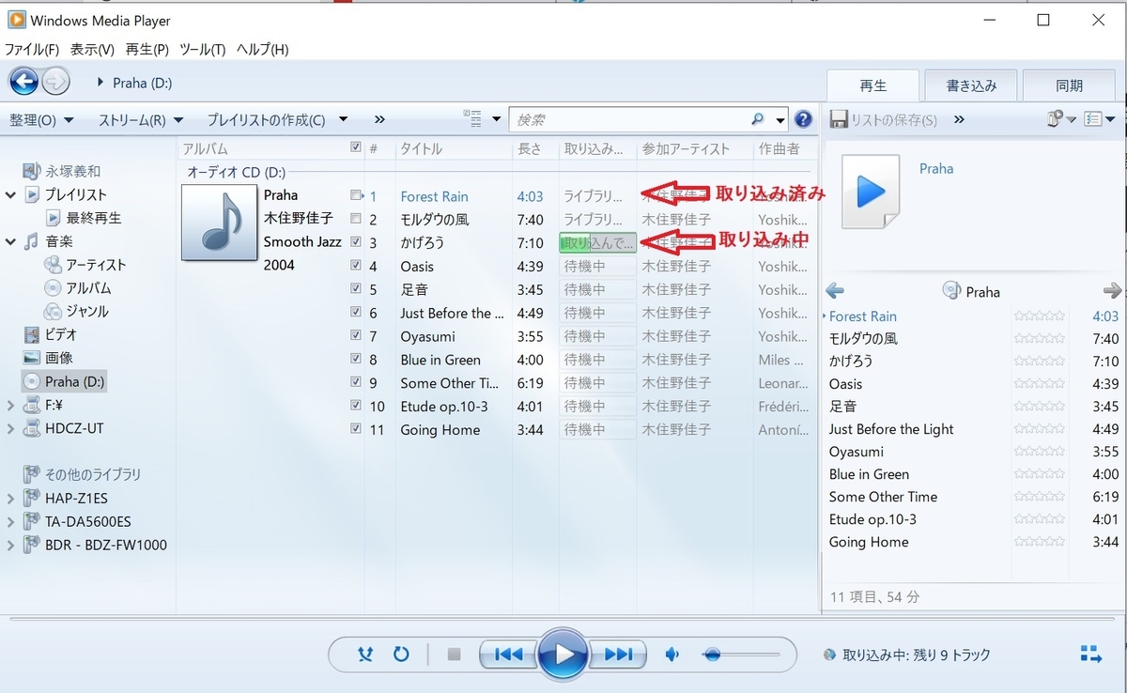
Task: Click the Praha album art thumbnail
Action: click(219, 223)
